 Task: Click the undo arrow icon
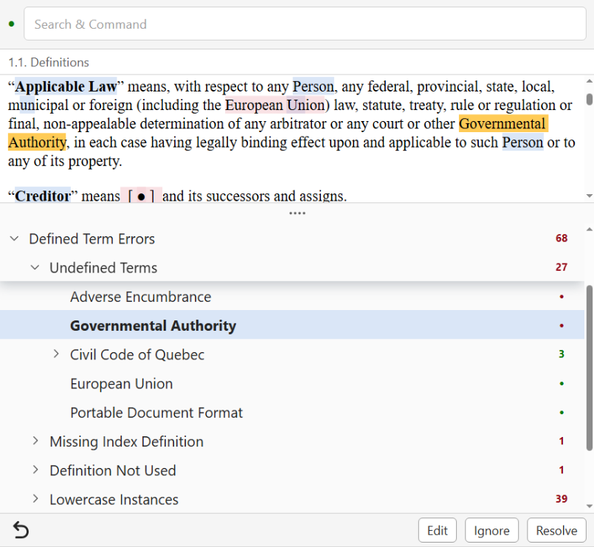21,529
